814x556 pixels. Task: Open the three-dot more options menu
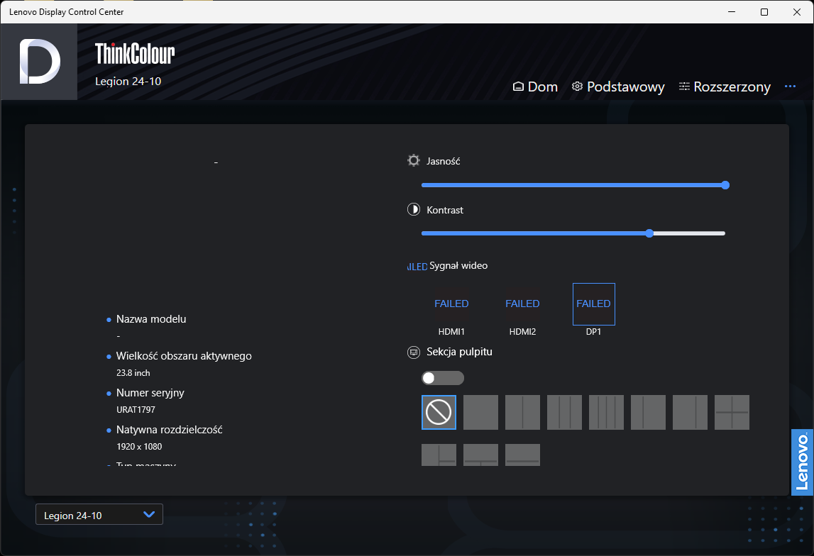[790, 87]
